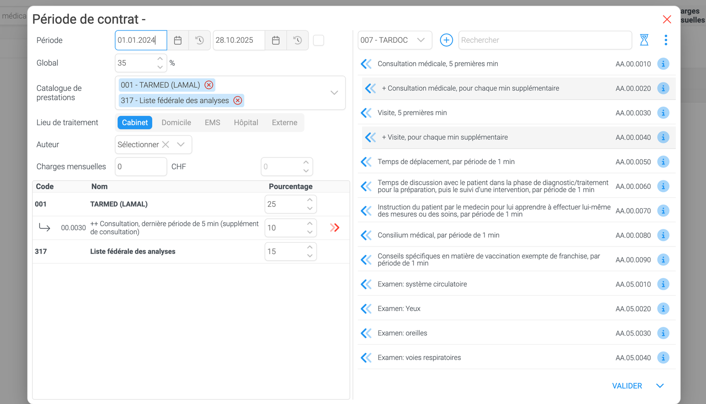Add Visite, 5 premières min via arrows
706x404 pixels.
click(366, 113)
